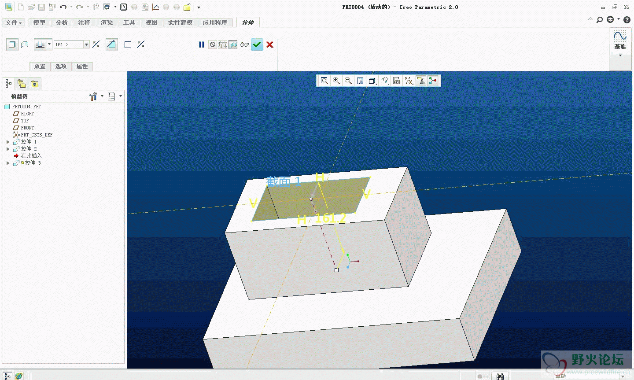This screenshot has height=380, width=634.
Task: Click the Undo arrow icon
Action: click(63, 7)
